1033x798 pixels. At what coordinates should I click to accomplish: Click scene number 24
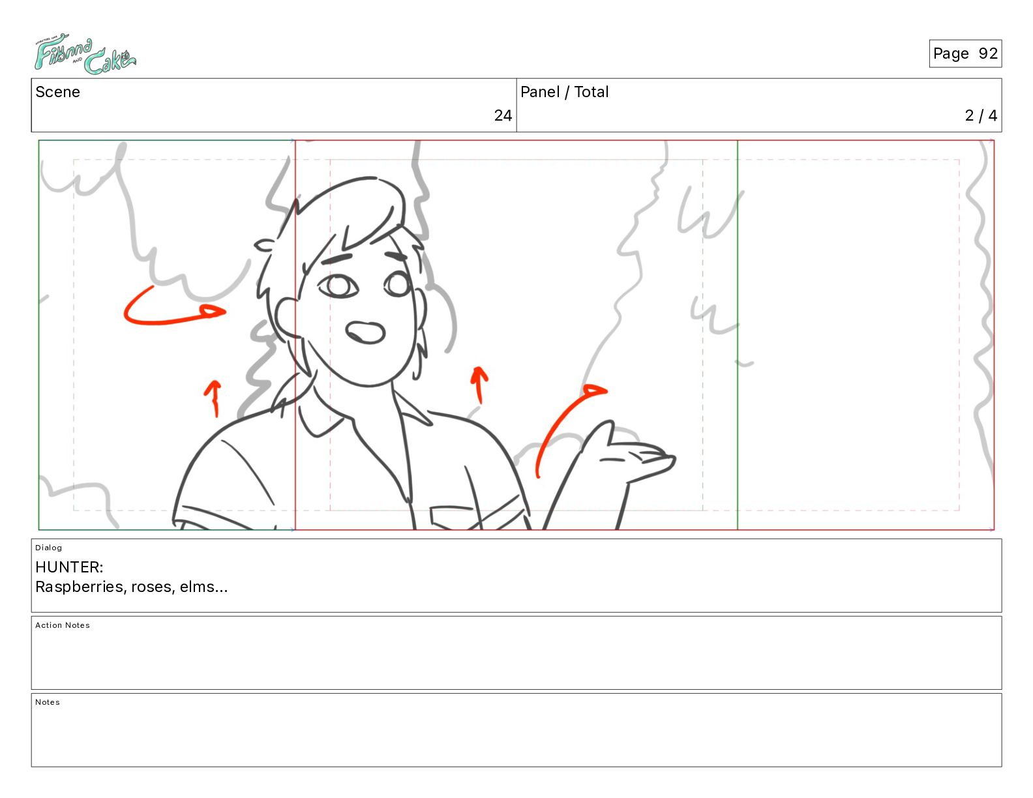point(503,115)
